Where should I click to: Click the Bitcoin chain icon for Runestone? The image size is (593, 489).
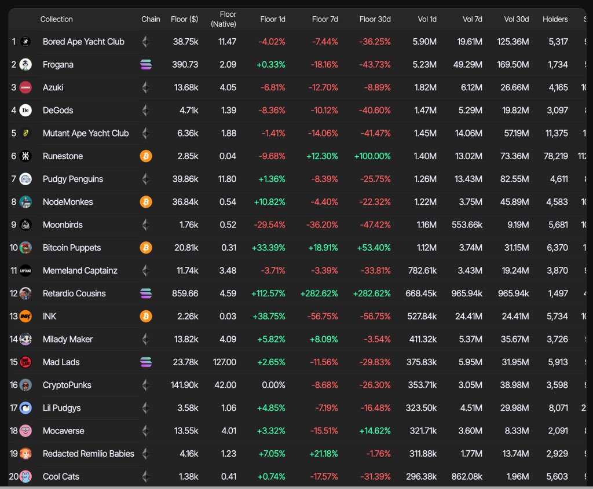146,156
